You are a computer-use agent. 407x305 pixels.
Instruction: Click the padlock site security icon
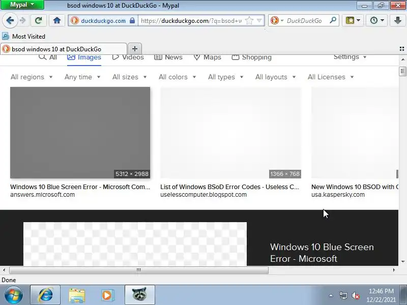coord(132,20)
